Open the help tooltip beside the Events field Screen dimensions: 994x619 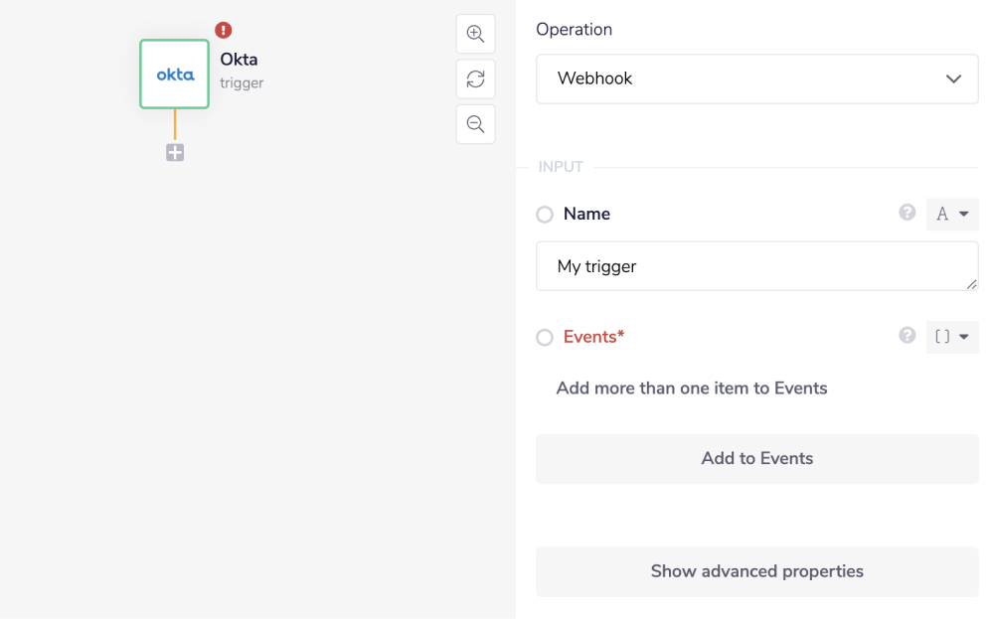click(907, 336)
